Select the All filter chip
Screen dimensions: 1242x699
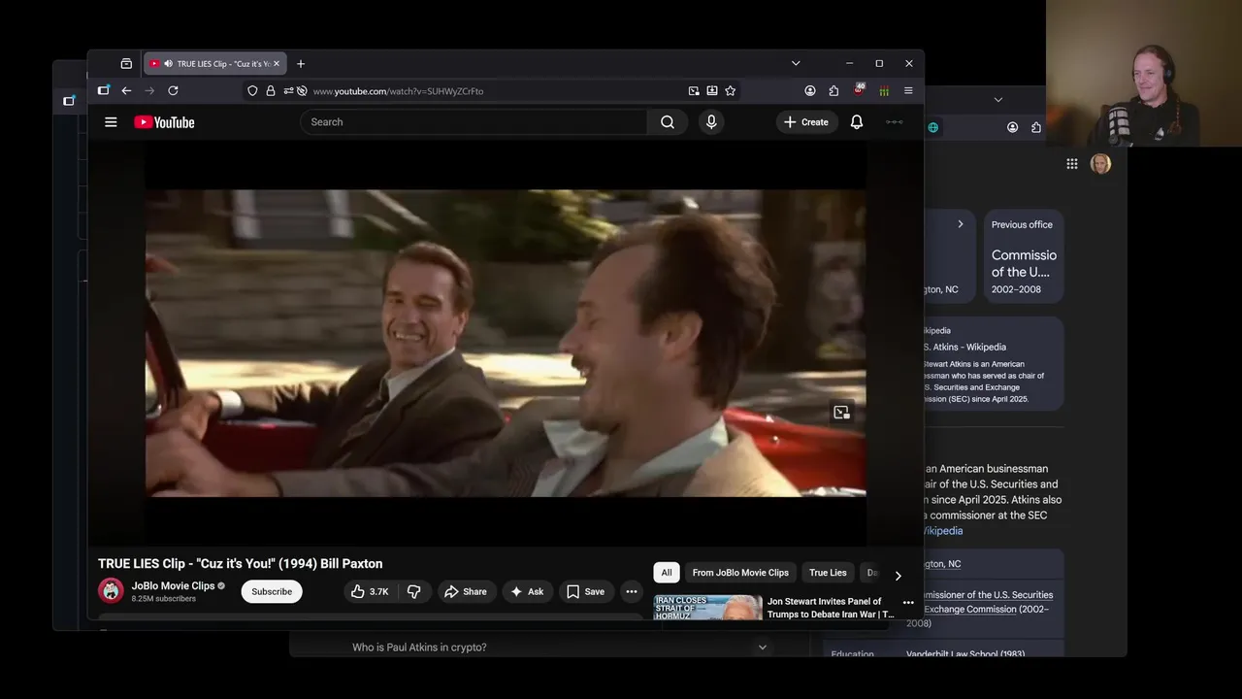click(667, 573)
